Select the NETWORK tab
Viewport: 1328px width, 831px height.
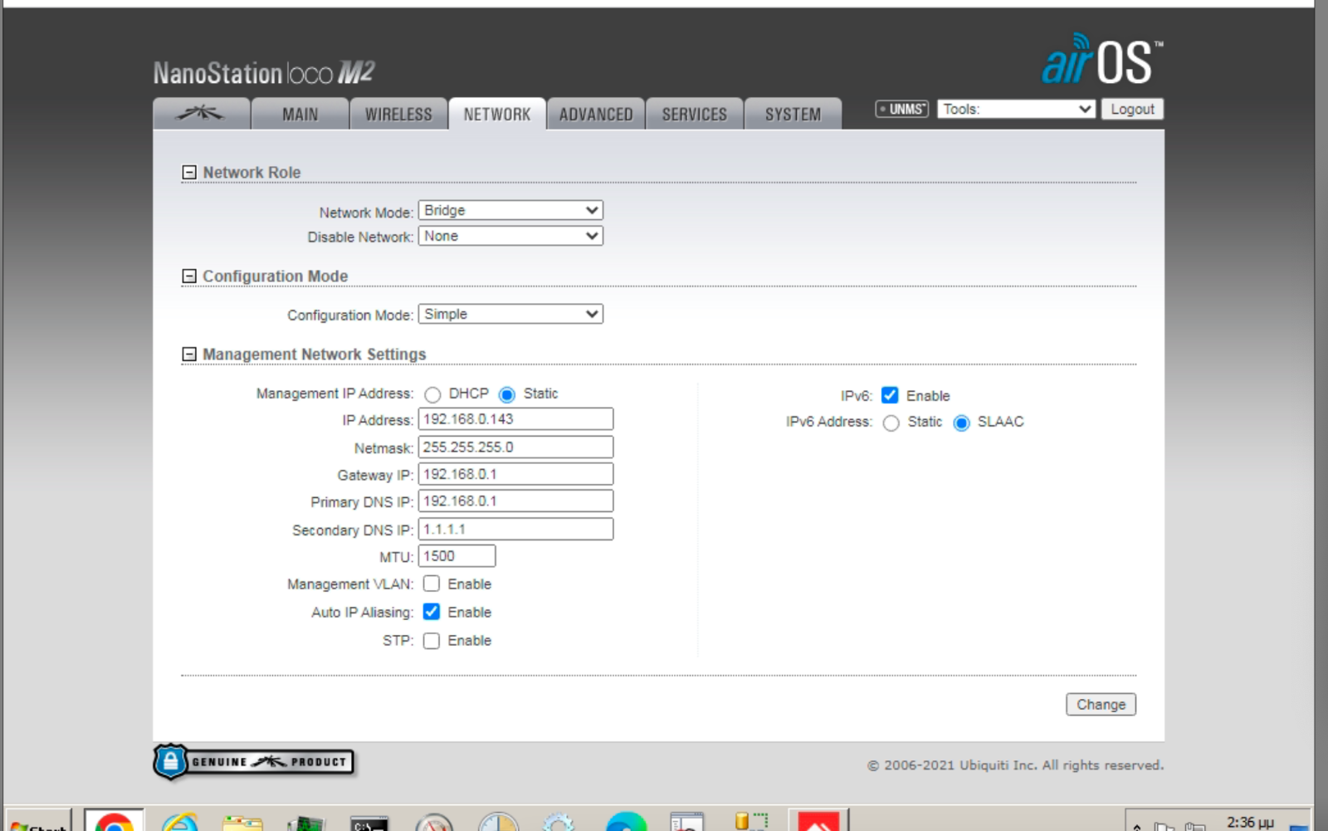click(497, 114)
